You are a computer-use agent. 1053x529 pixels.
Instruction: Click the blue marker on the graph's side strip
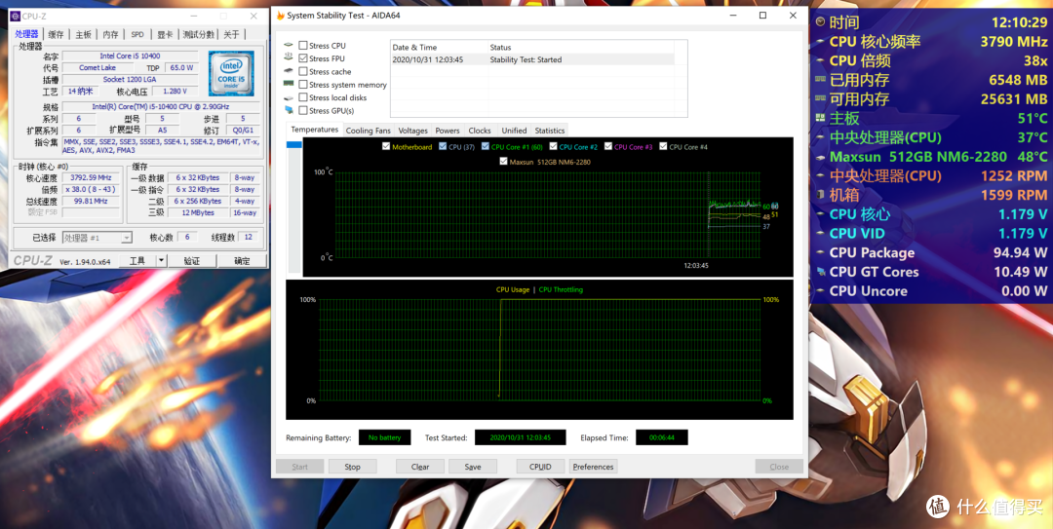(294, 145)
